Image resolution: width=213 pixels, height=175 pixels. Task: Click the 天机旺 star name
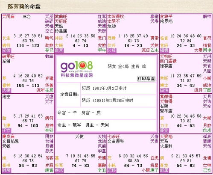pyautogui.click(x=166, y=56)
